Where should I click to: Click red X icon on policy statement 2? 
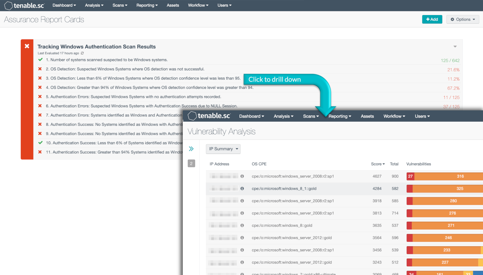pos(40,69)
